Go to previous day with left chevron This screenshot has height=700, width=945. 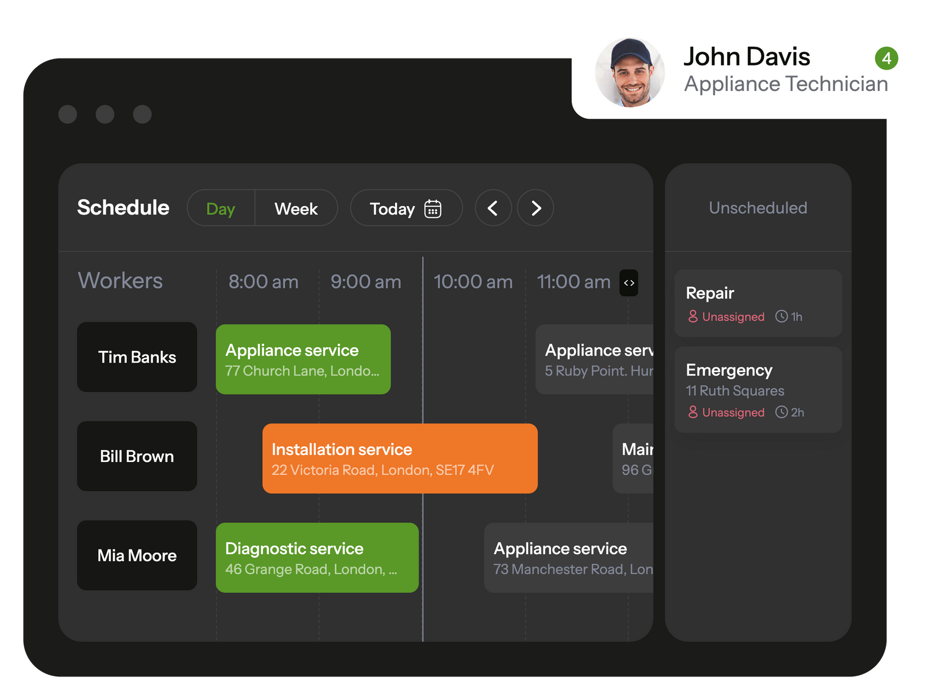point(493,208)
